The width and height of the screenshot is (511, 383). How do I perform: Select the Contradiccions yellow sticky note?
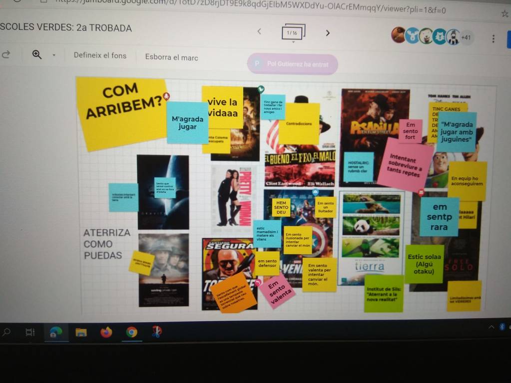(x=299, y=124)
